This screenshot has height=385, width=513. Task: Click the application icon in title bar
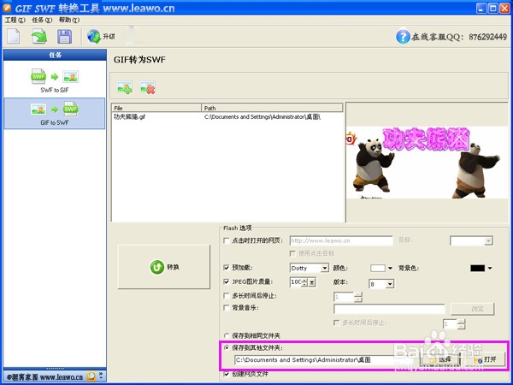click(7, 8)
